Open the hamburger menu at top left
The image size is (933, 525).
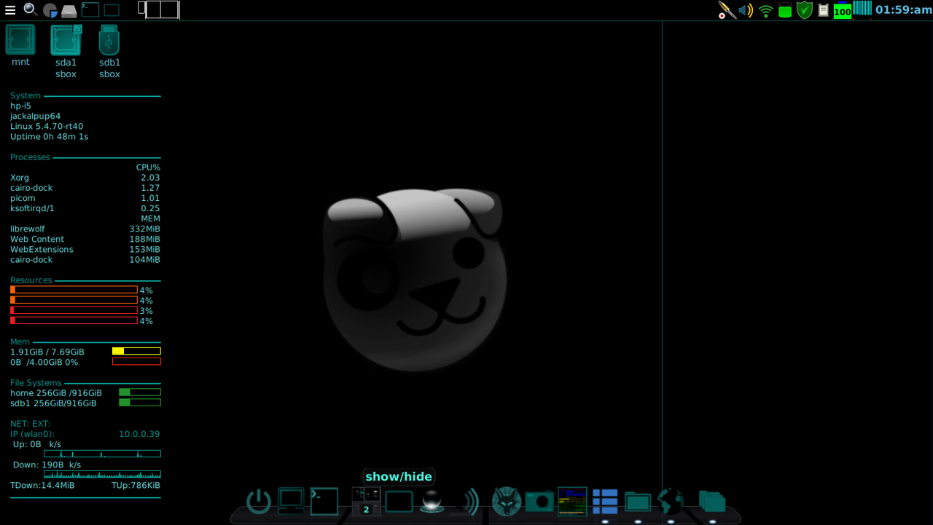(x=9, y=9)
